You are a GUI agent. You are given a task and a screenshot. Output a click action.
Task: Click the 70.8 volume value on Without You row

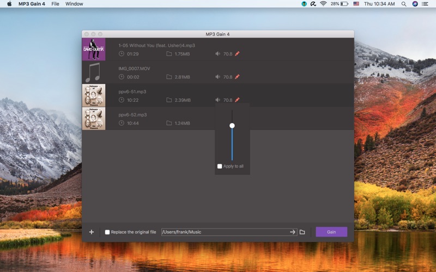[x=228, y=54]
